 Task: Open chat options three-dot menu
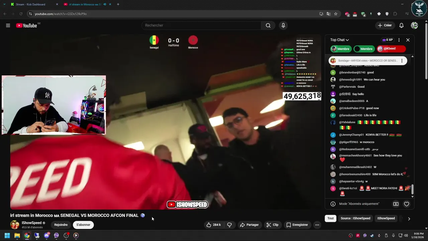399,40
